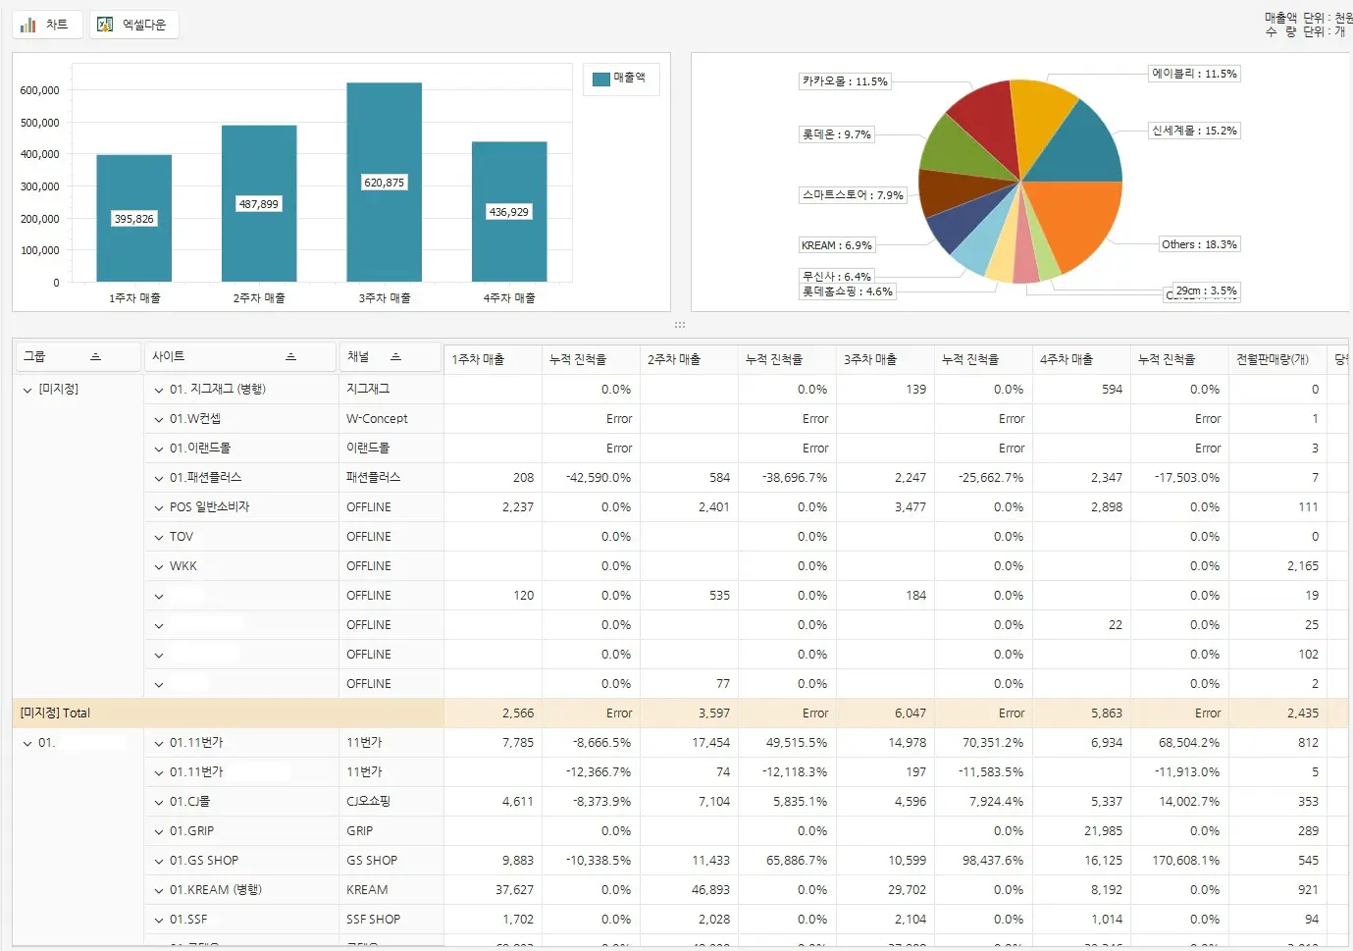Expand the 01.W컨셉 site row
The width and height of the screenshot is (1353, 951).
point(159,419)
